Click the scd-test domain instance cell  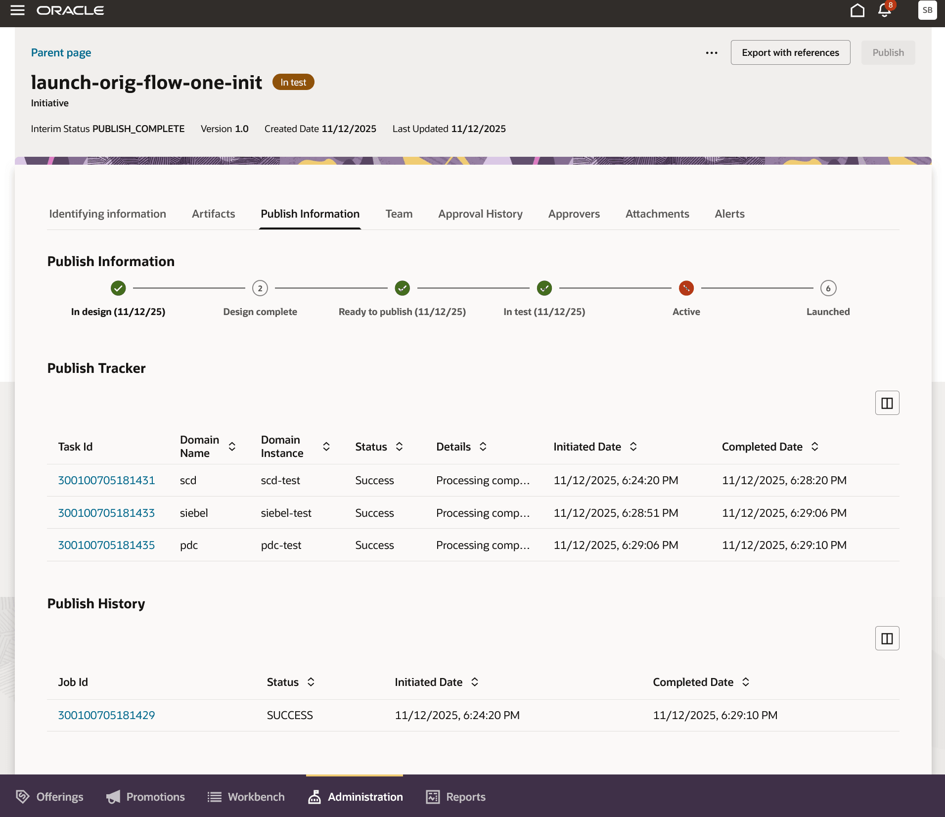tap(280, 480)
